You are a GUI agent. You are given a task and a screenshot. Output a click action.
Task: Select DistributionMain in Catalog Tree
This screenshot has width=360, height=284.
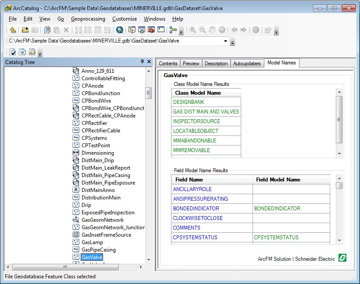(x=101, y=198)
